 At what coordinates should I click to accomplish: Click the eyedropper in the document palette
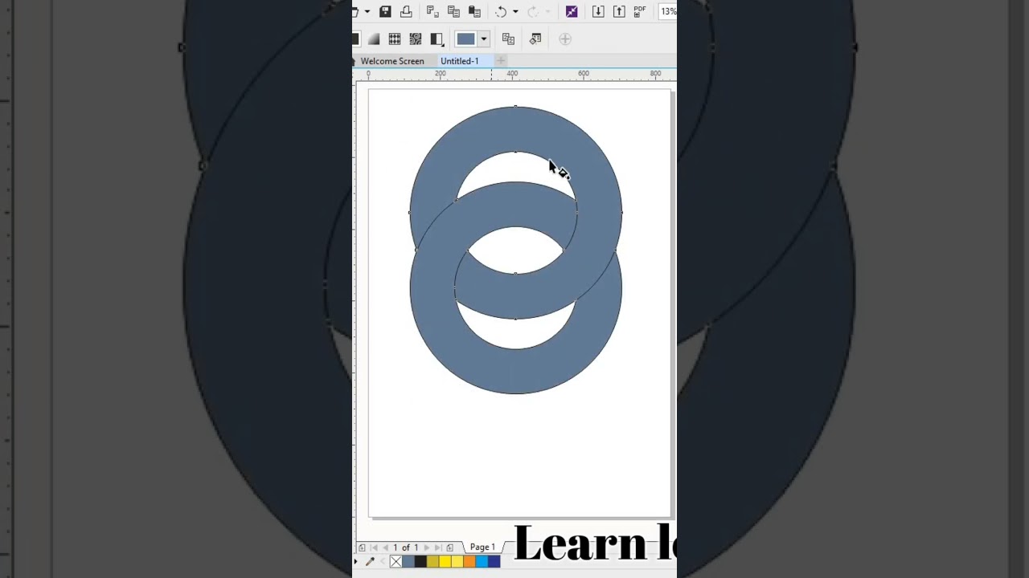pos(370,562)
